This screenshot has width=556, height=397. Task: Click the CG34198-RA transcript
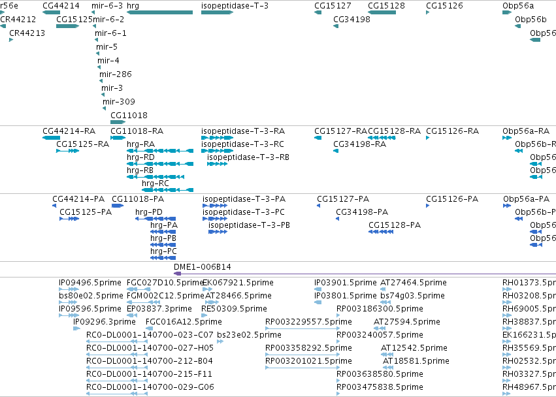click(x=336, y=151)
